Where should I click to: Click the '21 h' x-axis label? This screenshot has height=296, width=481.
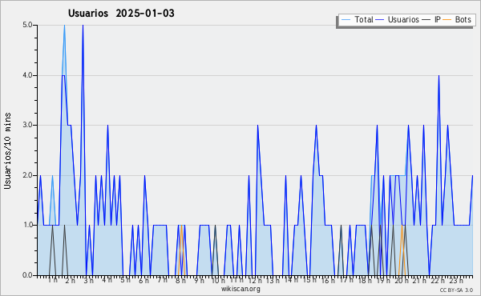pos(419,280)
